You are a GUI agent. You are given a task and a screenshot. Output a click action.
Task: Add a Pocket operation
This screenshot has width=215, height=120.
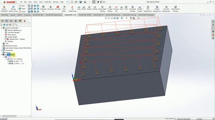point(89,8)
